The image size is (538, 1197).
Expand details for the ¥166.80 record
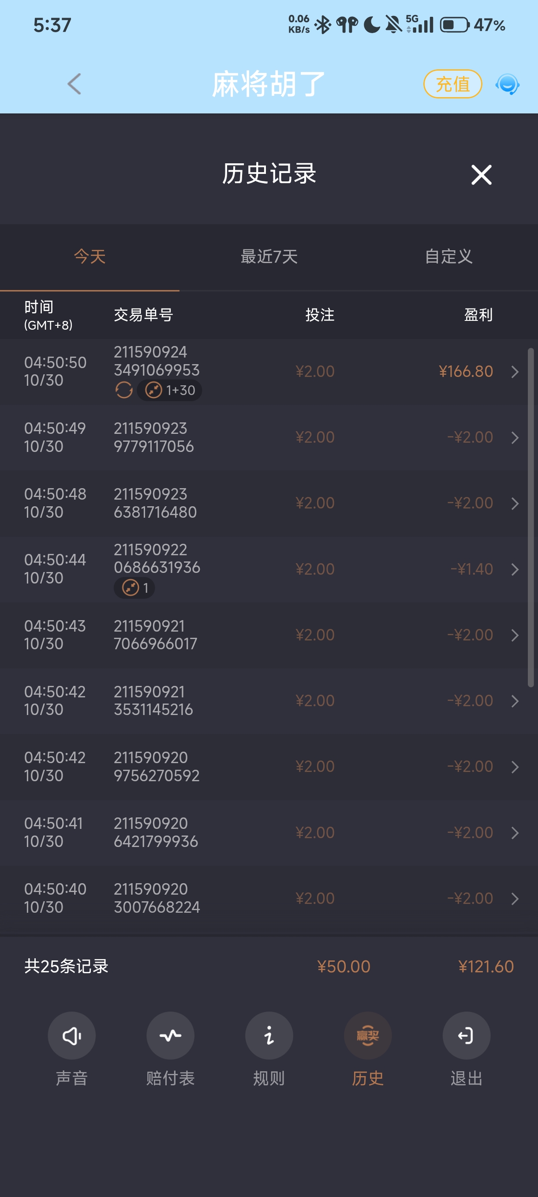(x=515, y=372)
